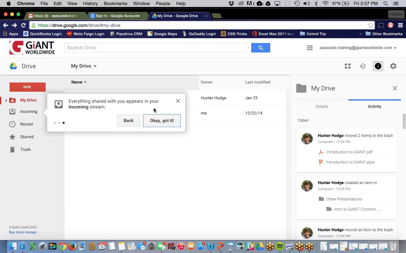Open the History menu

tap(90, 3)
